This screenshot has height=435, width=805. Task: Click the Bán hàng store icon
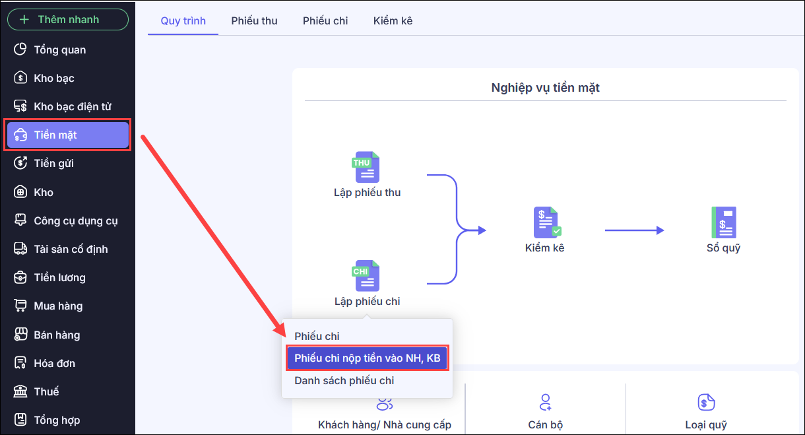tap(21, 335)
